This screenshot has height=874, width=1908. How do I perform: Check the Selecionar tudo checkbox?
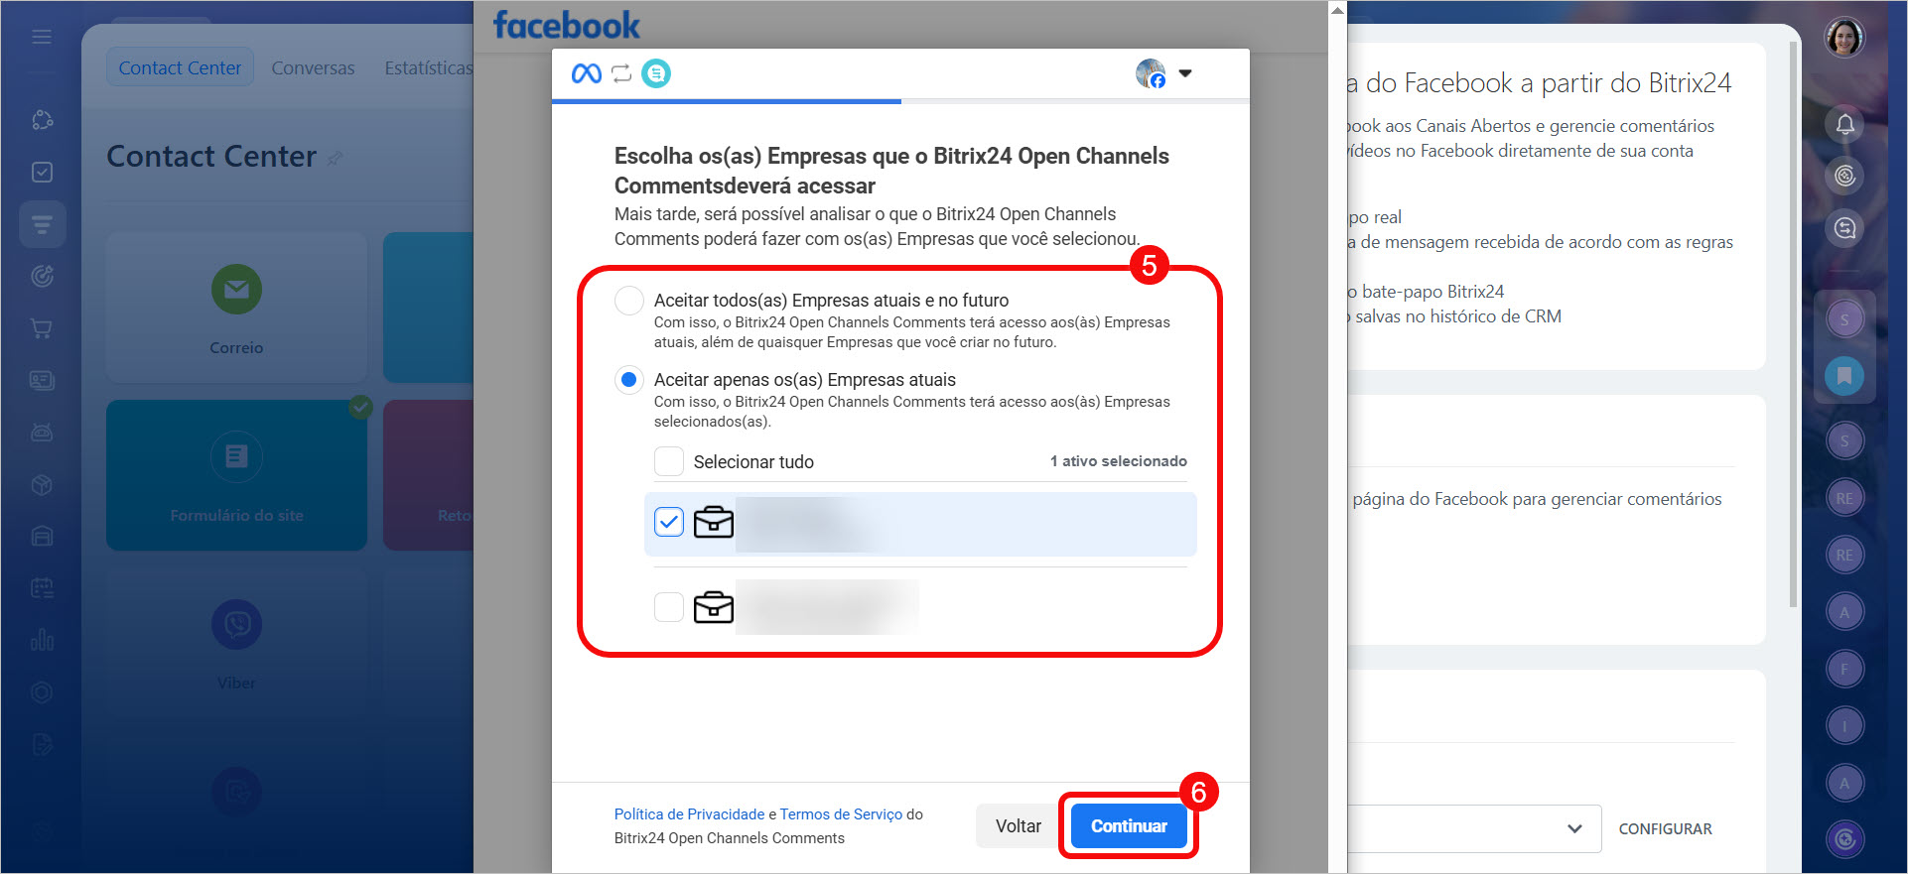[669, 461]
